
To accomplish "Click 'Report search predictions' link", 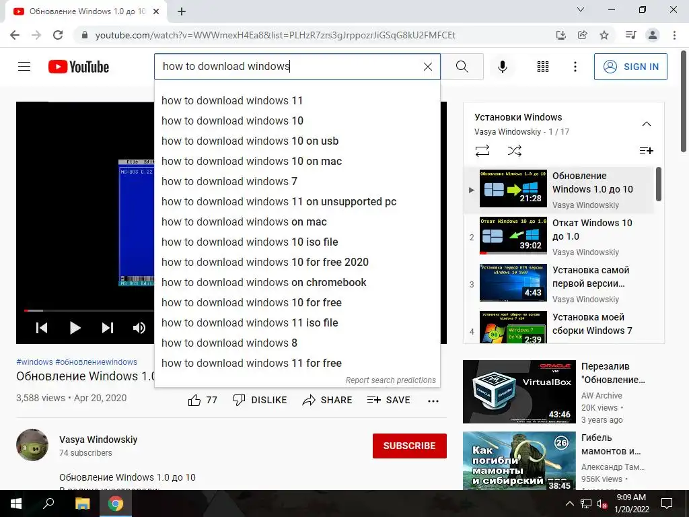I will pyautogui.click(x=391, y=380).
